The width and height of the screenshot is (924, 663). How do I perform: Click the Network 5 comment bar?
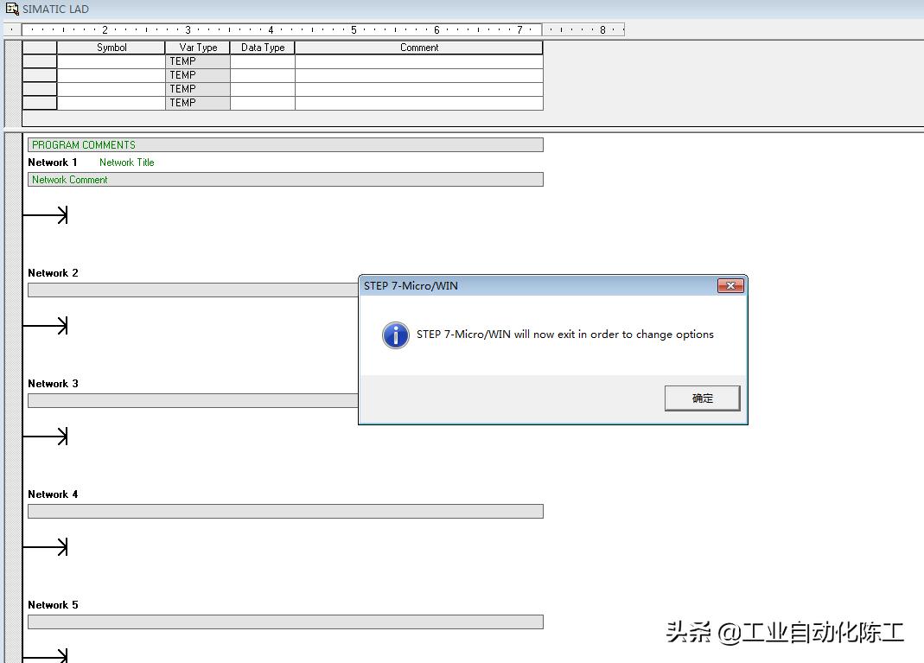285,622
